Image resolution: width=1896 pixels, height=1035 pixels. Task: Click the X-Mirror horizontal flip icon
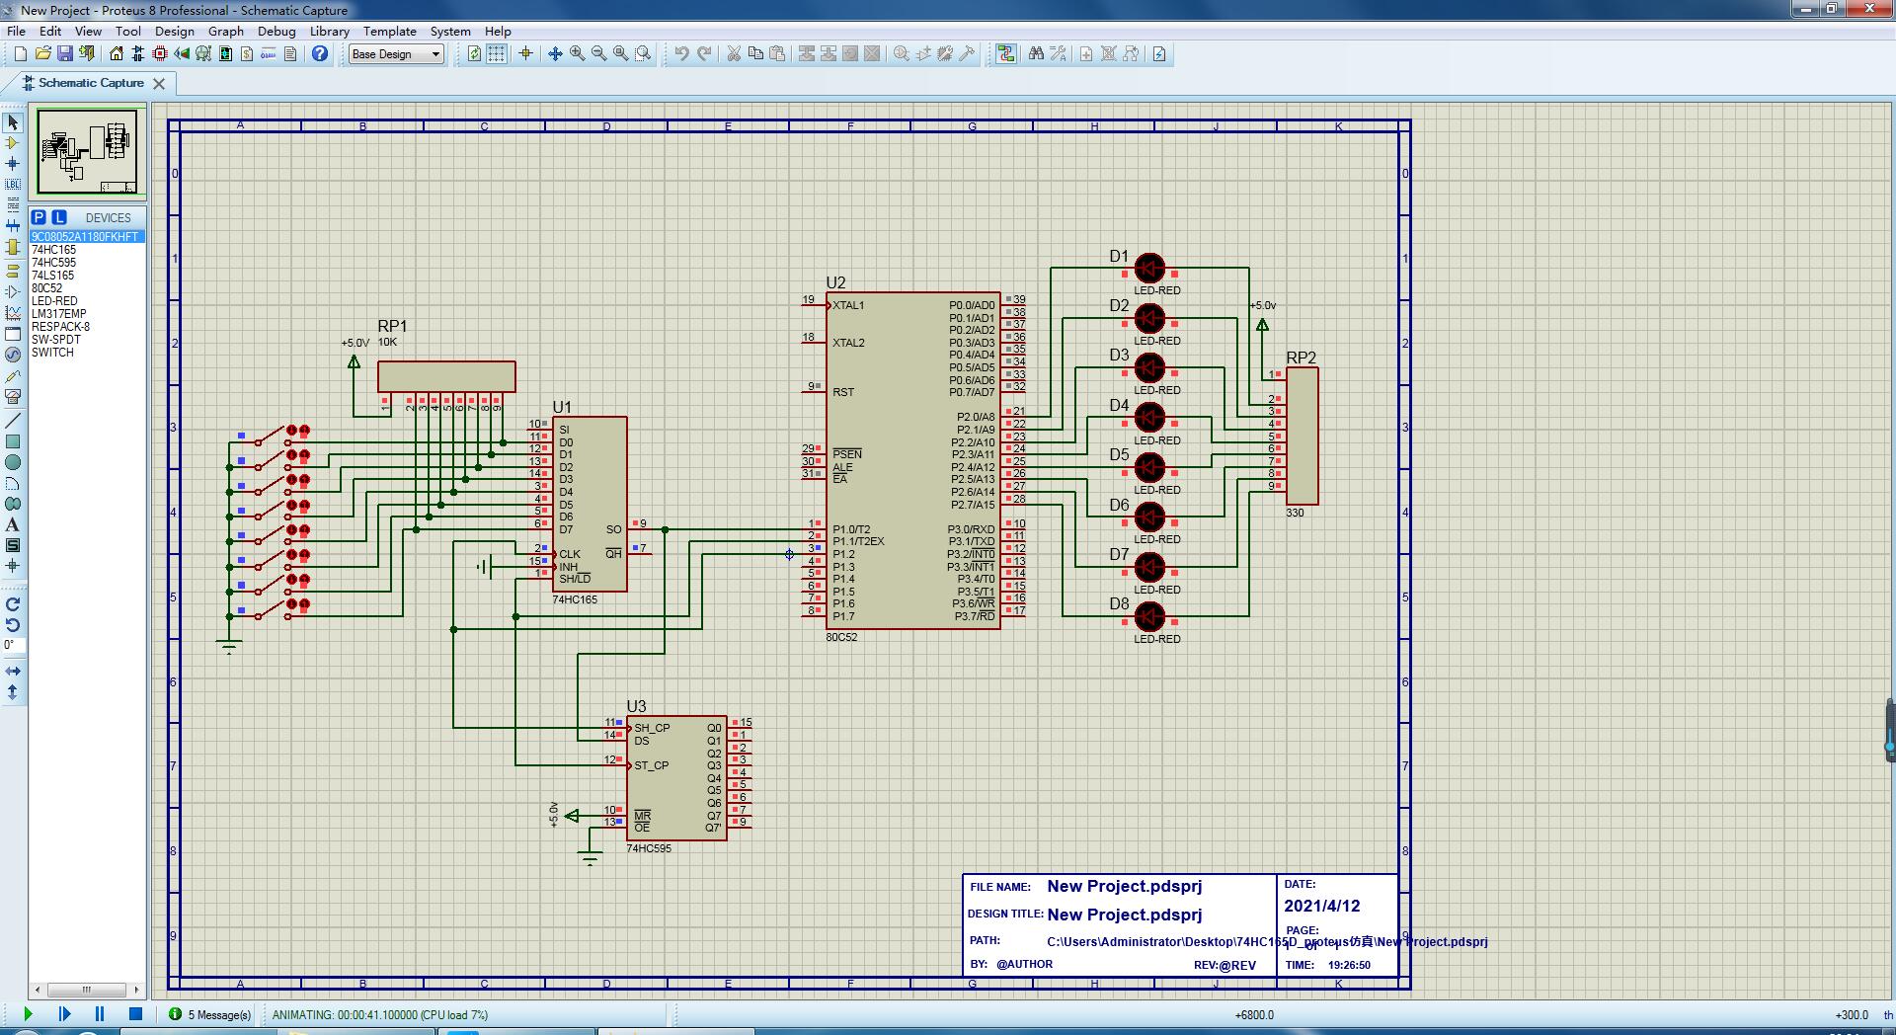pos(13,671)
